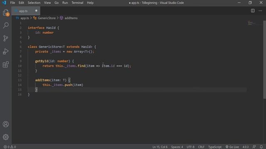Click the word interface on line 2
The height and width of the screenshot is (149, 266).
[36, 28]
